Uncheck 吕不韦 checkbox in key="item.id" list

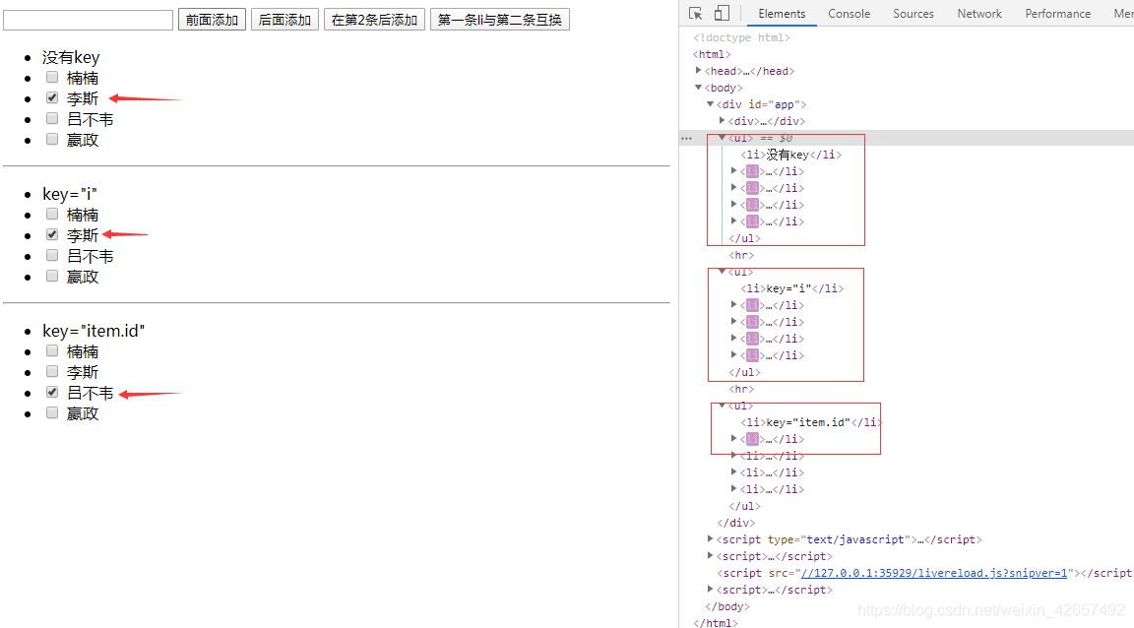click(52, 392)
